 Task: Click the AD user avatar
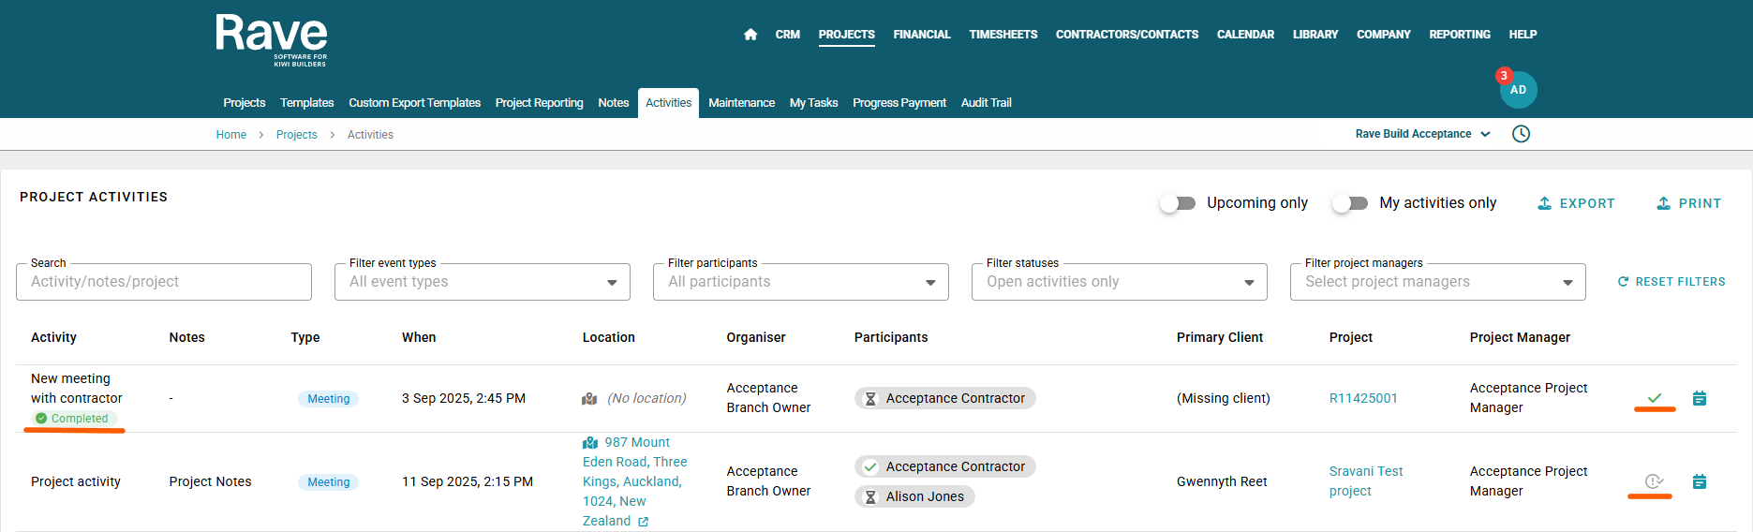[x=1518, y=90]
